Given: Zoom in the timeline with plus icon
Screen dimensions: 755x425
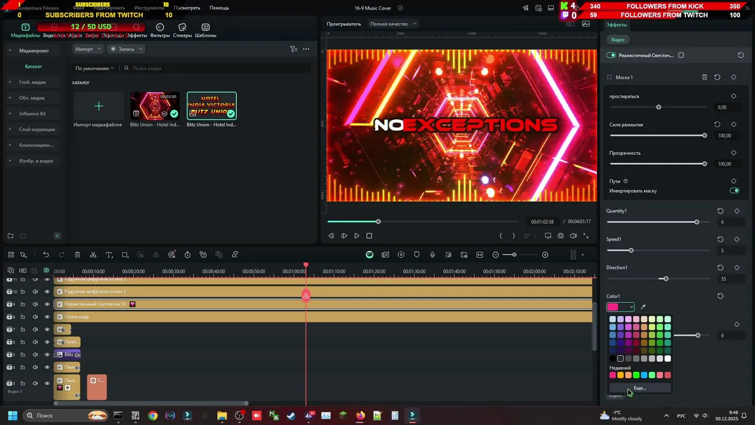Looking at the screenshot, I should (x=545, y=255).
